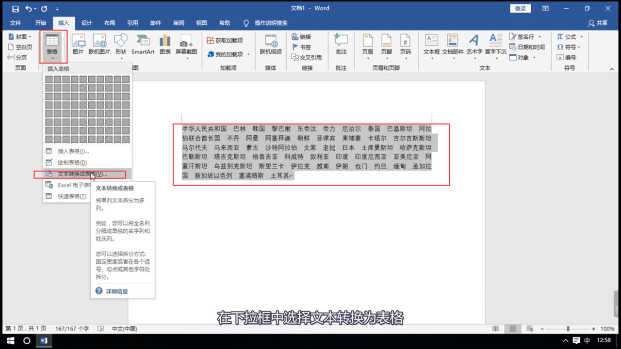
Task: Insert a blank page with 空白页
Action: (20, 47)
